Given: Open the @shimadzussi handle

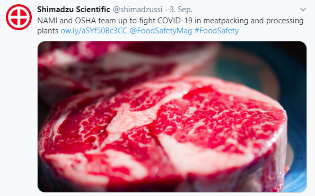Looking at the screenshot, I should click(137, 10).
